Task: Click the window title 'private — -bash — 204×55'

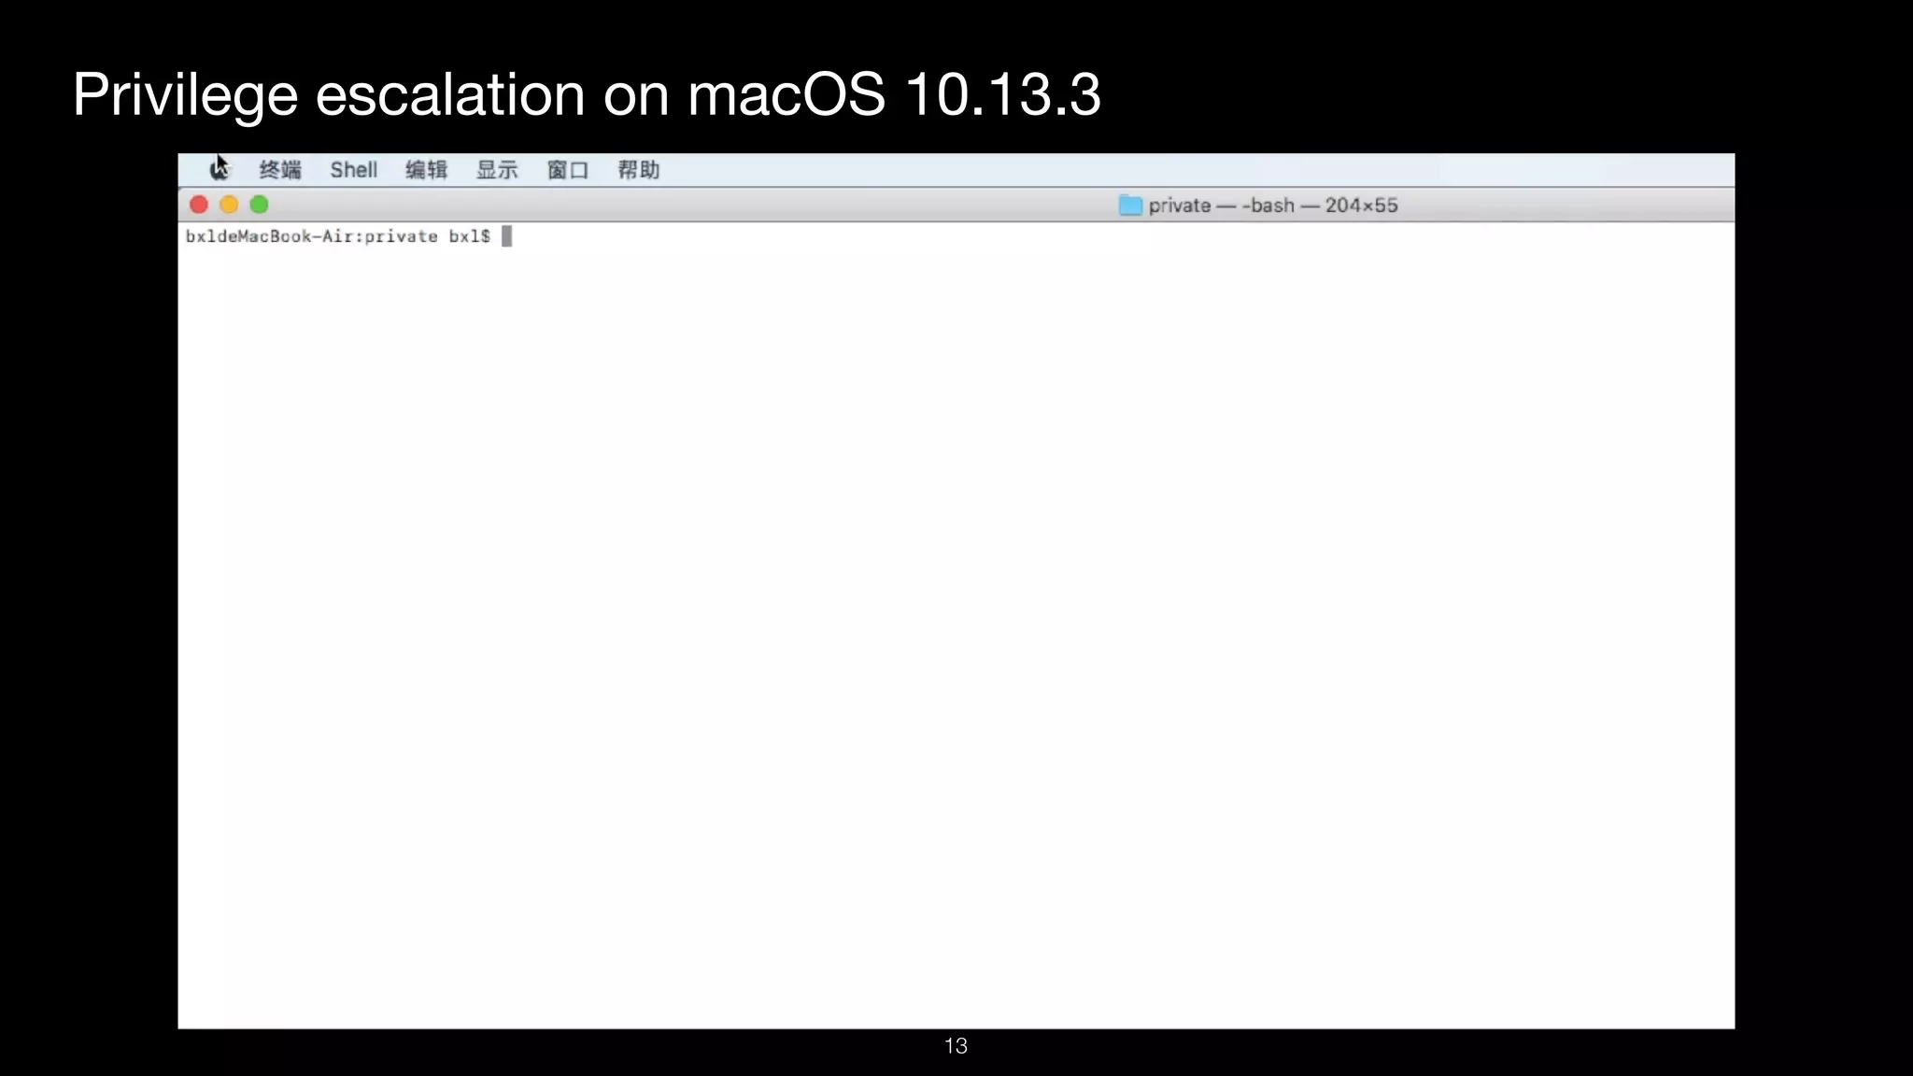Action: (x=1273, y=205)
